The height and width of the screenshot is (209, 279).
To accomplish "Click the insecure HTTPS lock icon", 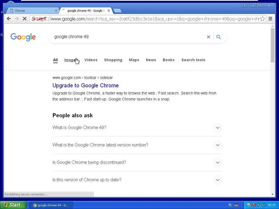I will pyautogui.click(x=34, y=19).
